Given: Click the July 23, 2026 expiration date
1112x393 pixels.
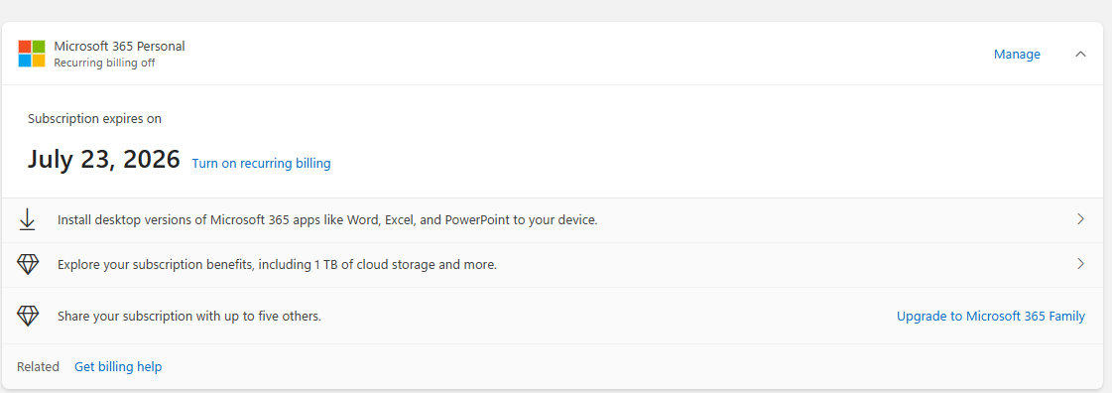Looking at the screenshot, I should pyautogui.click(x=103, y=159).
